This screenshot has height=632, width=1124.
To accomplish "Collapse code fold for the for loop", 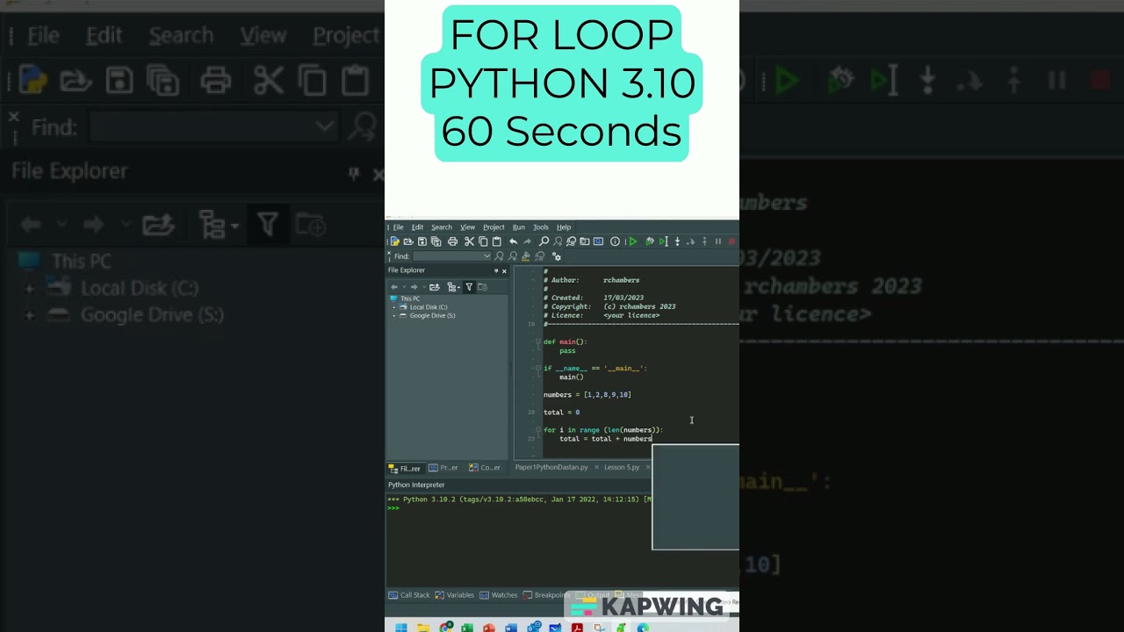I will point(537,429).
